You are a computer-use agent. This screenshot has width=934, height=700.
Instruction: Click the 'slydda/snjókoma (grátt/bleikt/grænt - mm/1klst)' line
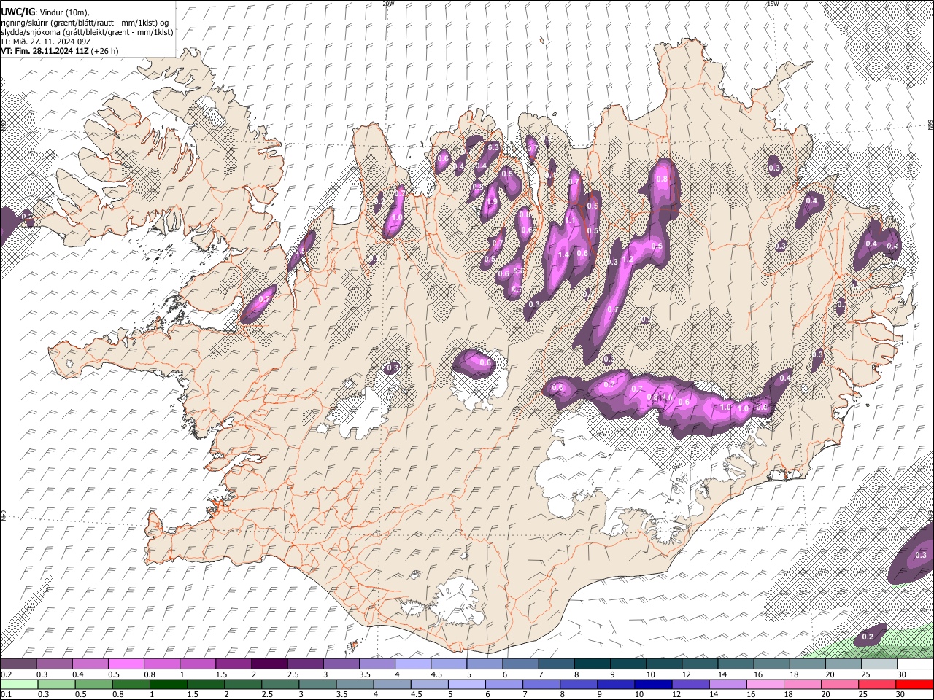tap(87, 32)
